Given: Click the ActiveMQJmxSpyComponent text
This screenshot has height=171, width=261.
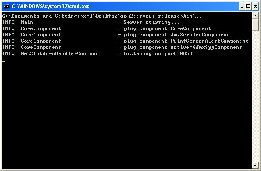Looking at the screenshot, I should pyautogui.click(x=206, y=47).
